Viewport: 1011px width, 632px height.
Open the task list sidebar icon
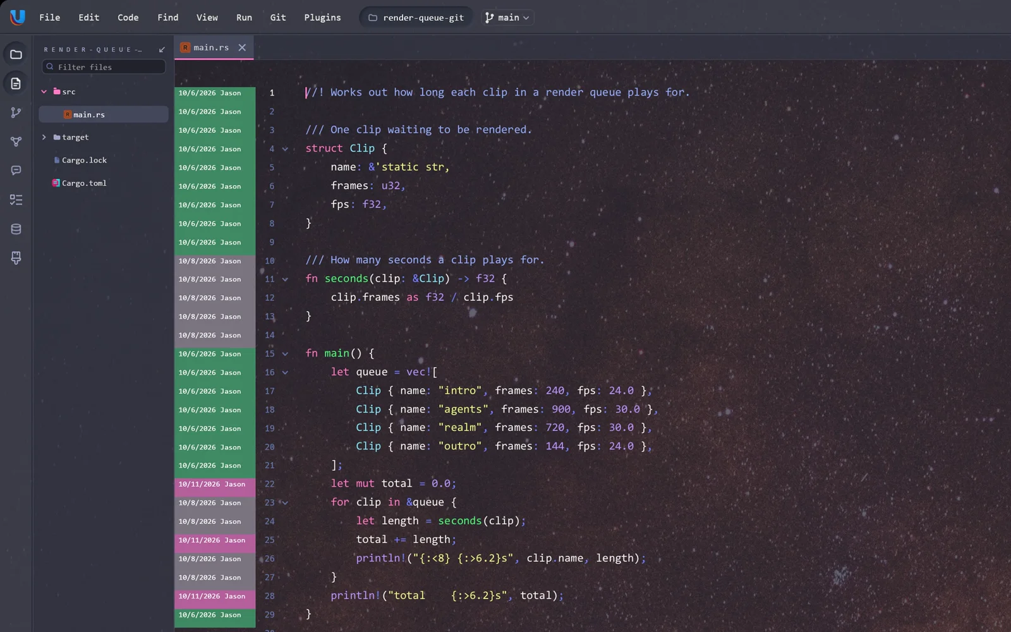[16, 200]
